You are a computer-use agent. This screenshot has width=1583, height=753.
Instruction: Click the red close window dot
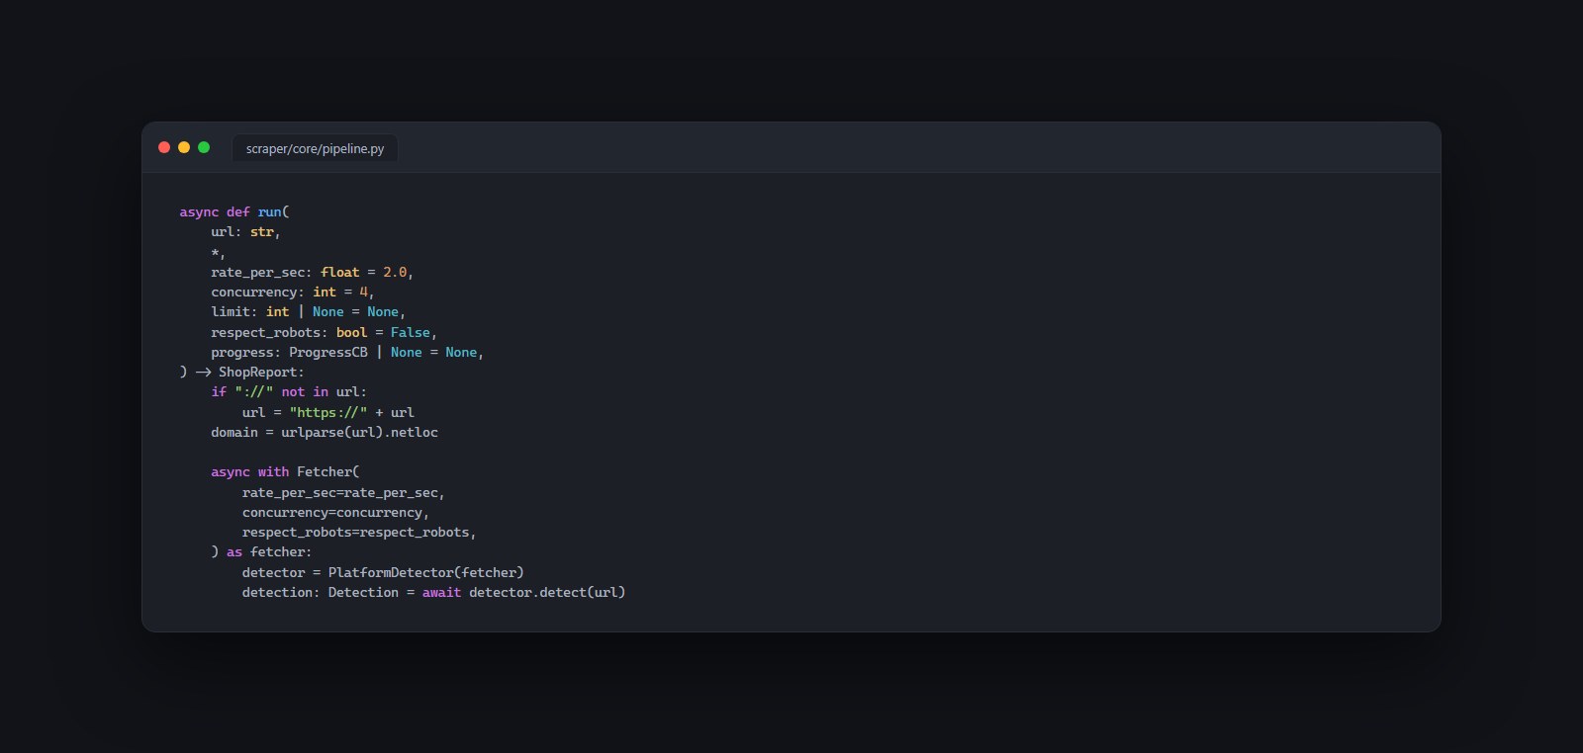tap(164, 147)
